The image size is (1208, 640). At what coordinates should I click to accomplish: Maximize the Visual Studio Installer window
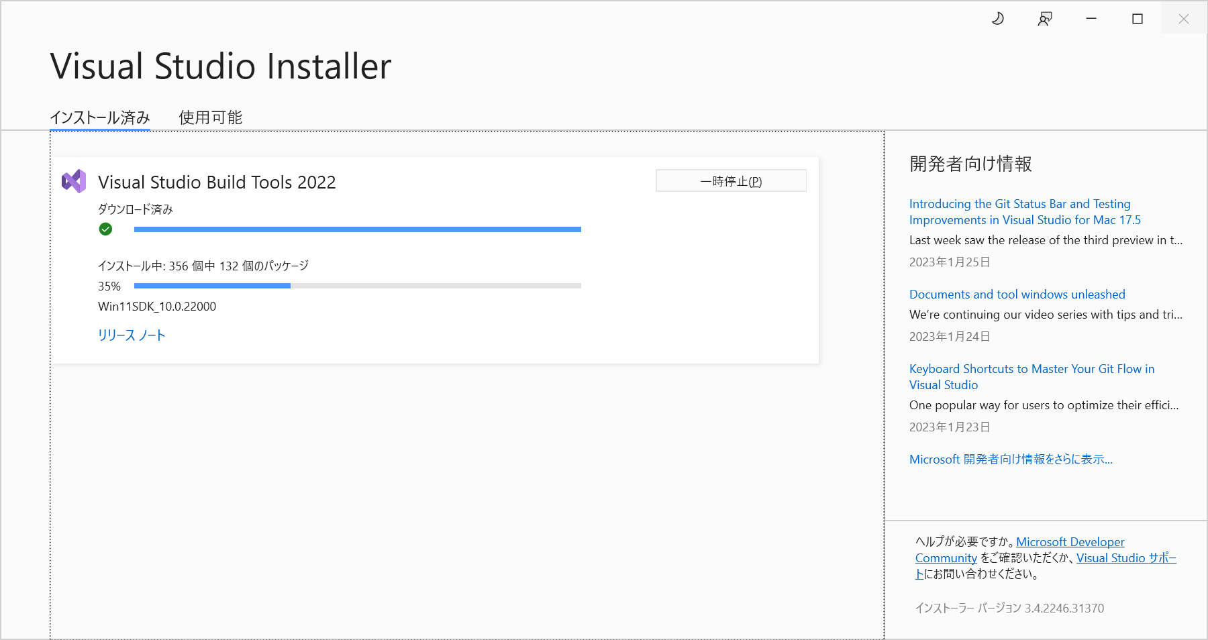[1138, 19]
